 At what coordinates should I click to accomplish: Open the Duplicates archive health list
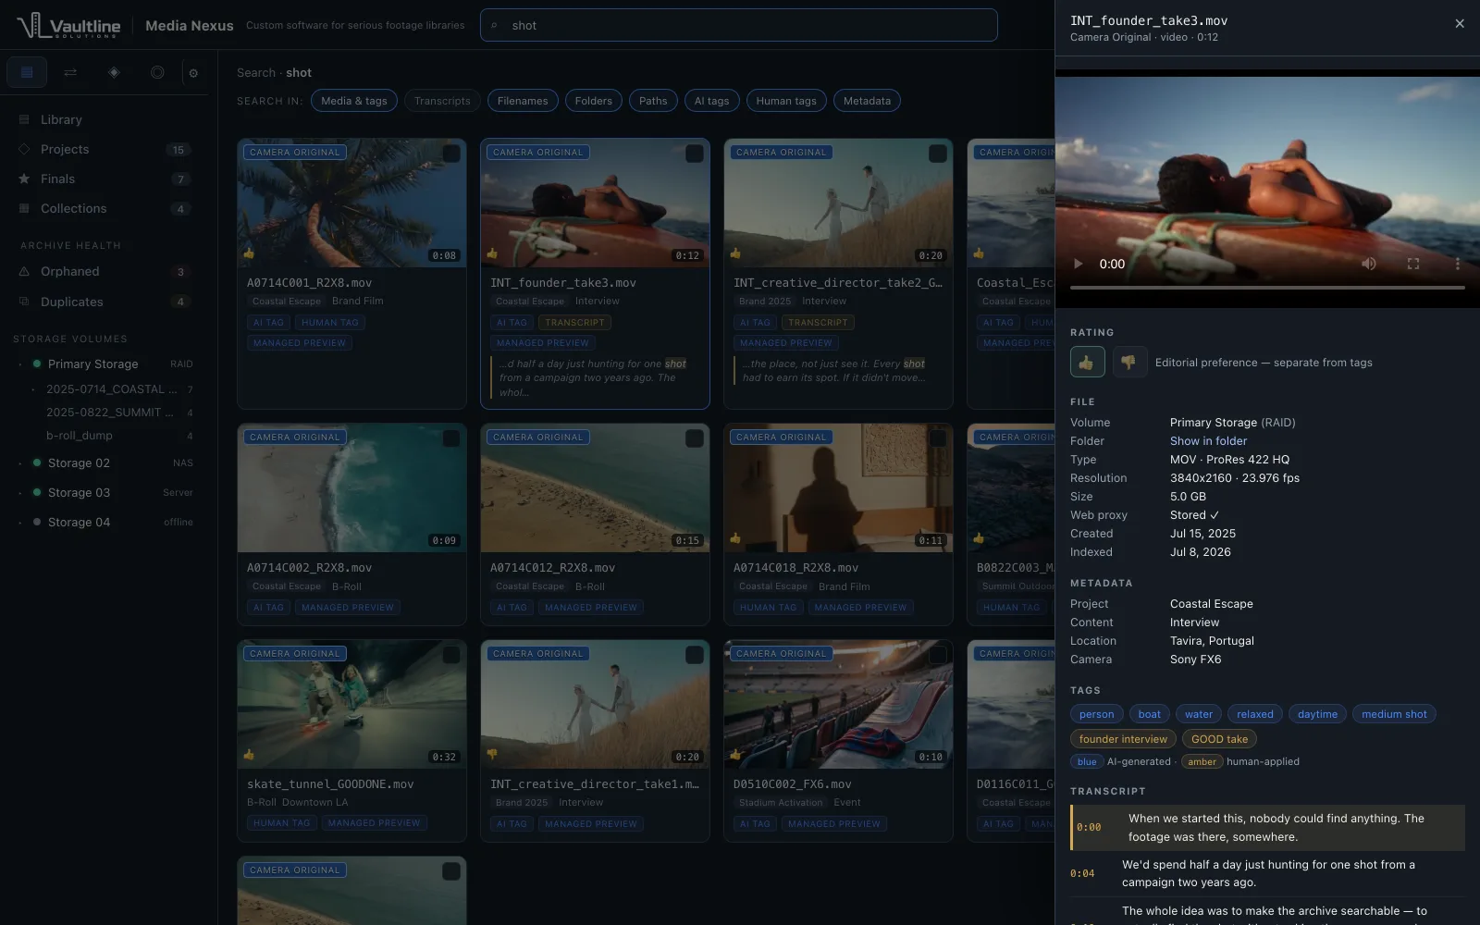[x=104, y=302]
